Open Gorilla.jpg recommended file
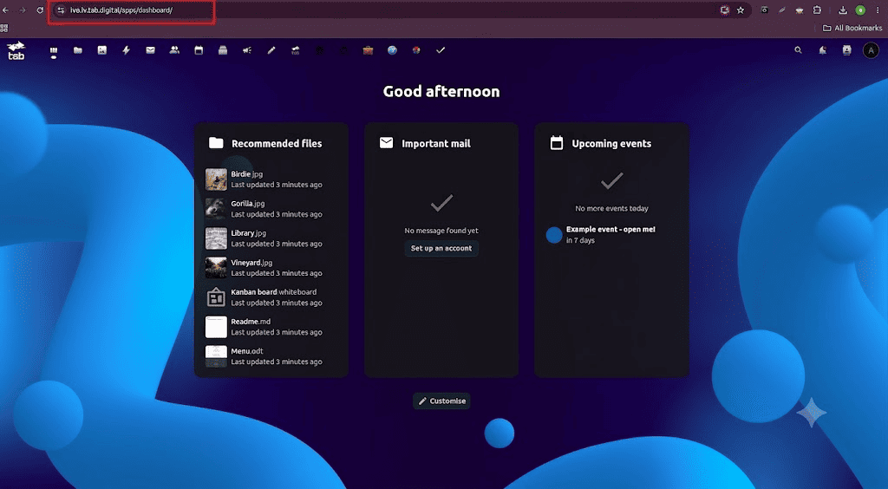The width and height of the screenshot is (888, 489). click(271, 209)
